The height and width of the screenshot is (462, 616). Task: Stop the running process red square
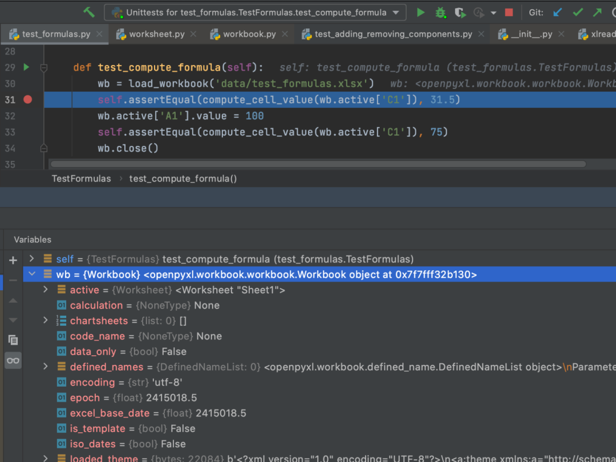(509, 13)
